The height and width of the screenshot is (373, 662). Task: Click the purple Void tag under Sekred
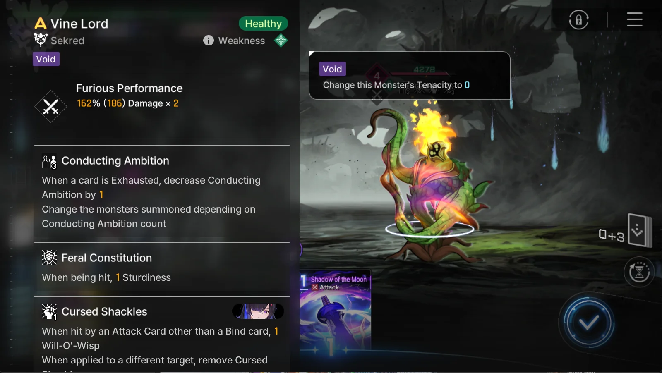[x=46, y=59]
